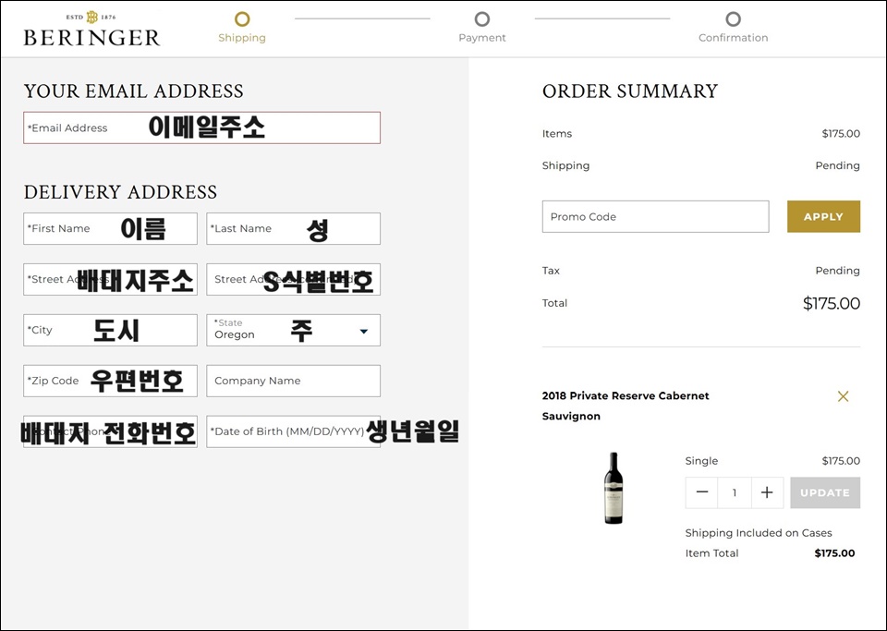
Task: Click the 'ORDER SUMMARY' heading
Action: tap(629, 91)
